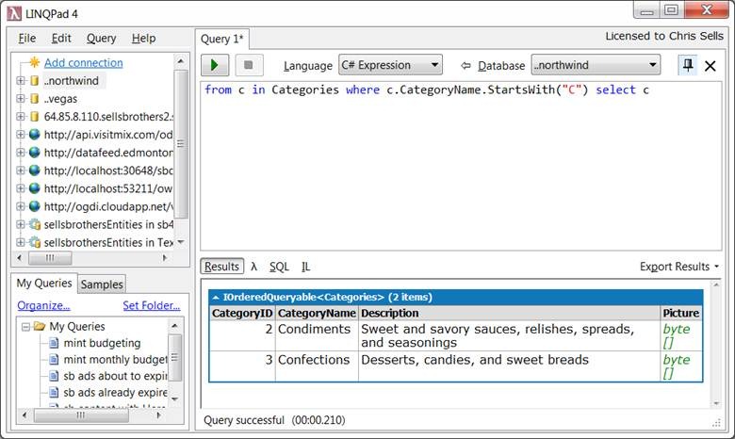Image resolution: width=735 pixels, height=439 pixels.
Task: Expand the ..vegas connection node
Action: point(21,98)
